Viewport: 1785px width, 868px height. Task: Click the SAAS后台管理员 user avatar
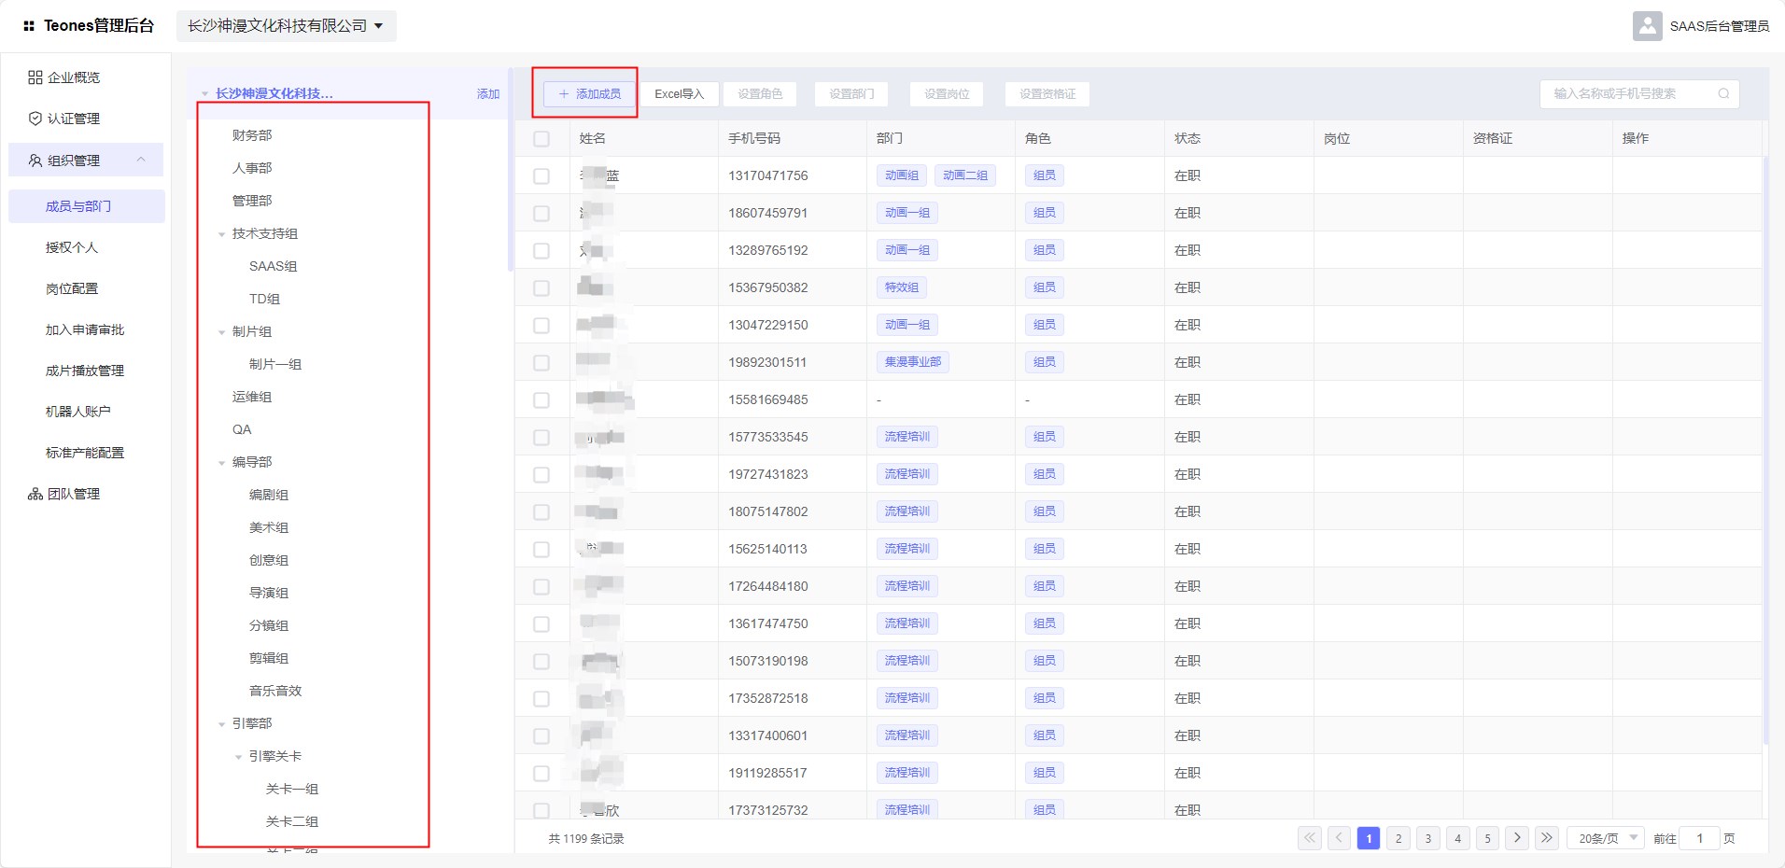click(x=1648, y=26)
